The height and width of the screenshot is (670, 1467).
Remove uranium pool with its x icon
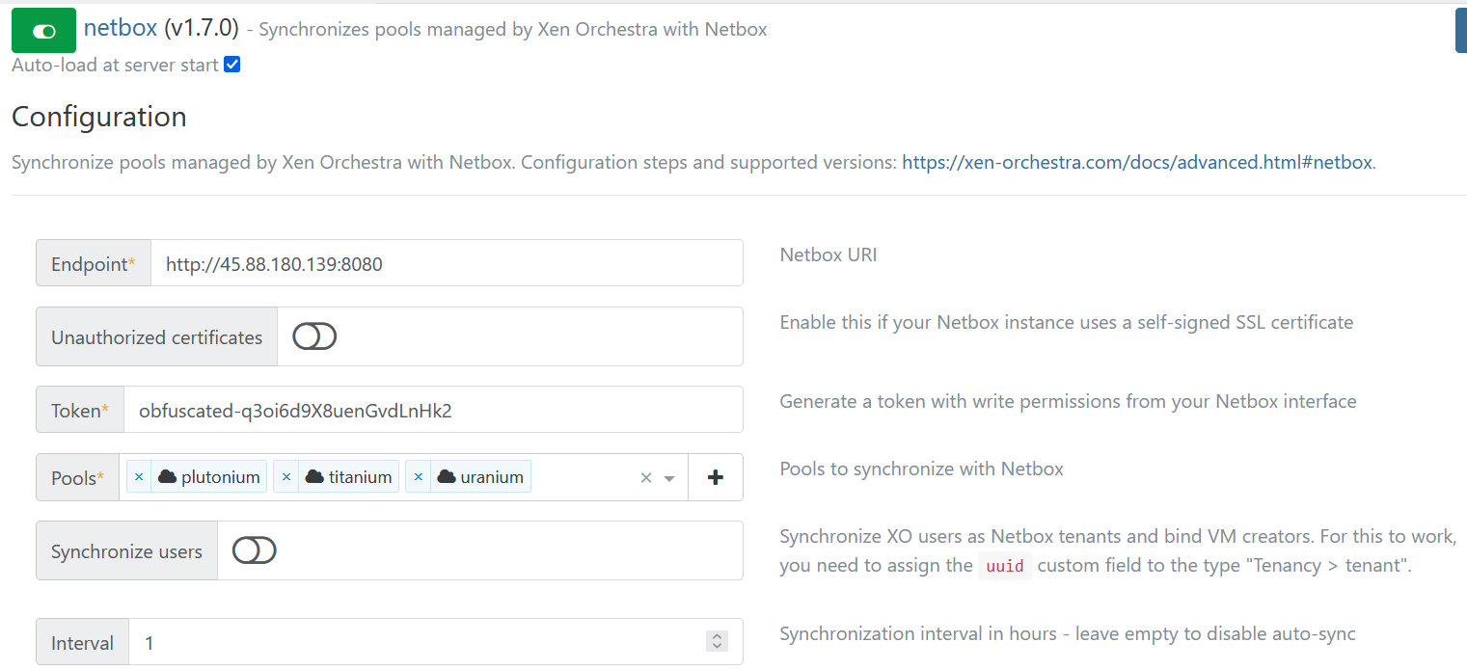click(x=419, y=477)
